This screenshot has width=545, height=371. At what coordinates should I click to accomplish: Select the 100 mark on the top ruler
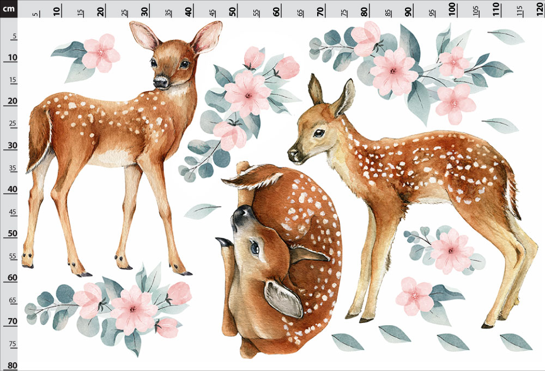coord(452,9)
